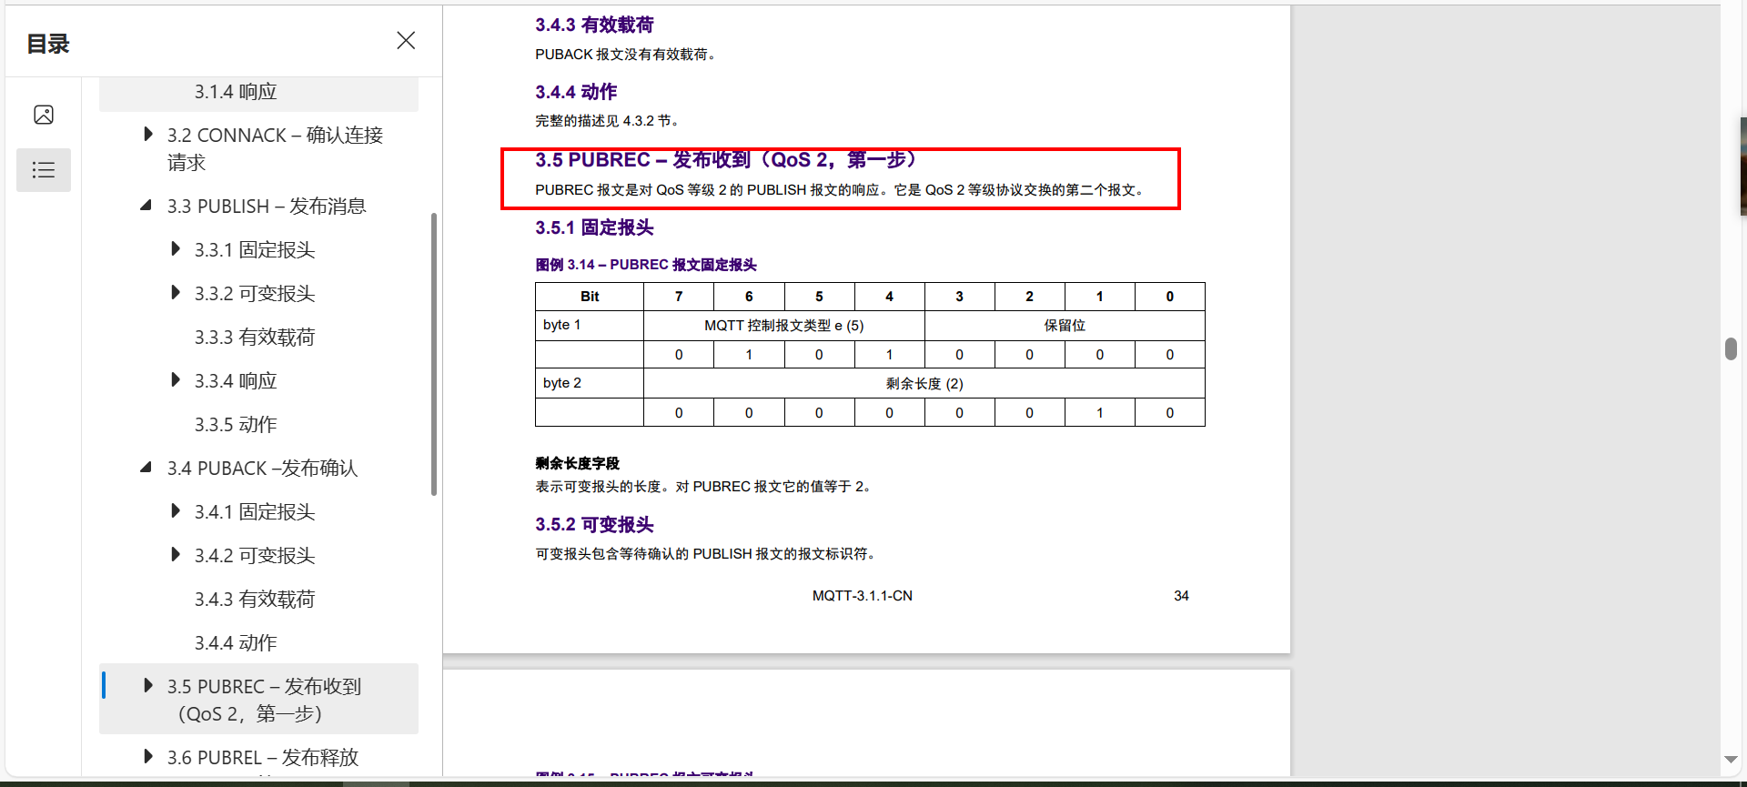Expand 3.4.2 可变报头 arrow
This screenshot has width=1747, height=787.
click(x=176, y=554)
